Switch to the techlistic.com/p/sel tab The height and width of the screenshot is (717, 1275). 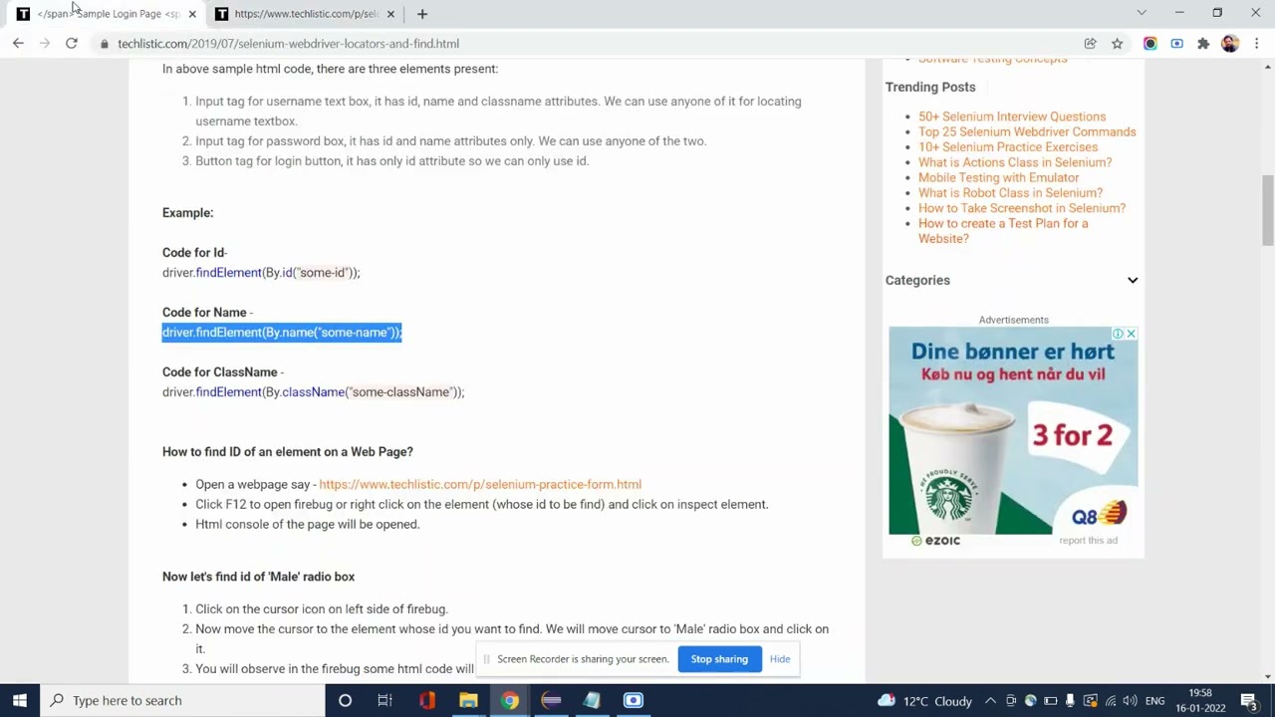[305, 14]
